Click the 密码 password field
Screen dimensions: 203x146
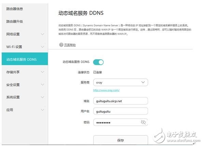[120, 122]
